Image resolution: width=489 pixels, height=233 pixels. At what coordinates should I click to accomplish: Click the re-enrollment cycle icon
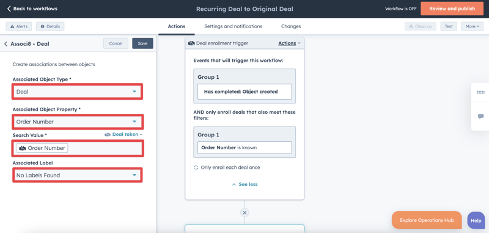pos(196,168)
